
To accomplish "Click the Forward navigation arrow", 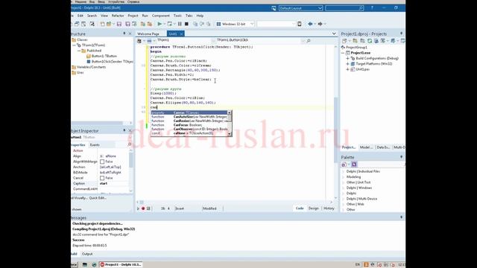I will point(320,24).
